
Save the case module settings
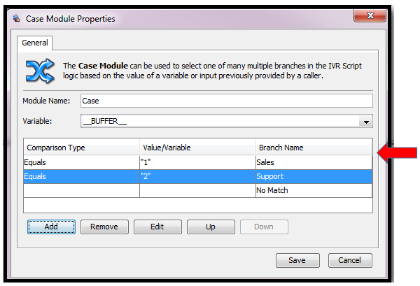point(296,260)
